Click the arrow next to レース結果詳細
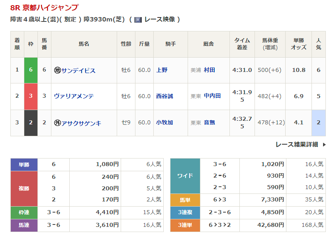Image resolution: width=335 pixels, height=236 pixels. [x=324, y=145]
